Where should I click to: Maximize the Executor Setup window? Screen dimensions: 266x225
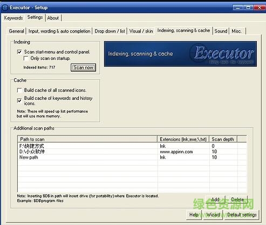coord(248,8)
